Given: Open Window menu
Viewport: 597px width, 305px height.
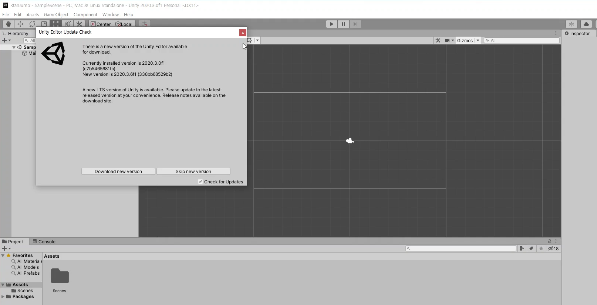Looking at the screenshot, I should pyautogui.click(x=111, y=15).
